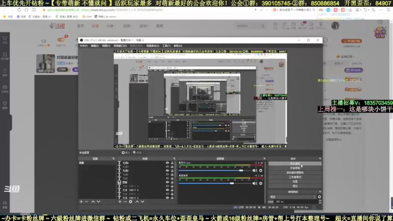Move scene up in Scenes panel
Image resolution: width=393 pixels, height=221 pixels.
point(93,202)
